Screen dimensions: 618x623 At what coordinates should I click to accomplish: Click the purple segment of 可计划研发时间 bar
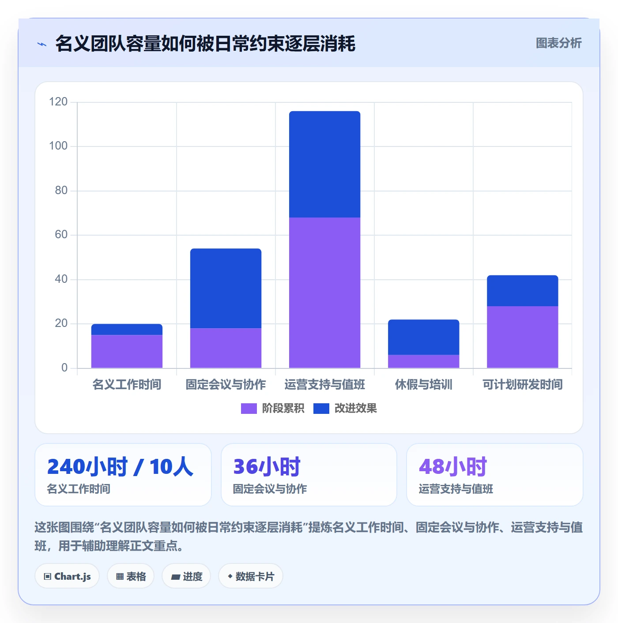tap(522, 337)
